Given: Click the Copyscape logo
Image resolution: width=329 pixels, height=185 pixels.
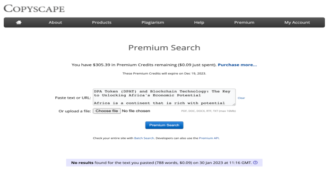Looking at the screenshot, I should tap(34, 8).
